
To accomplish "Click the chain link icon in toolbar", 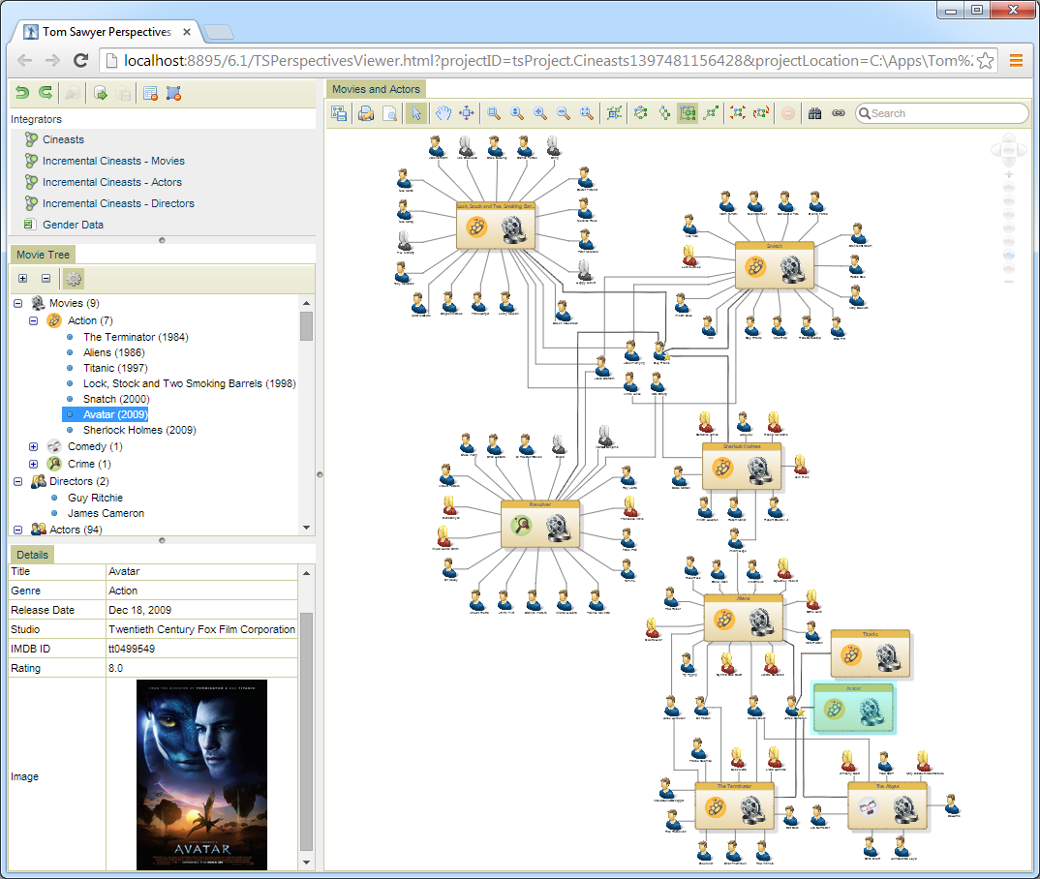I will tap(839, 113).
